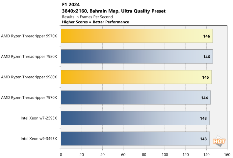
Task: Select the 'AMD Ryzen Threadripper 7980X' label
Action: coord(29,57)
